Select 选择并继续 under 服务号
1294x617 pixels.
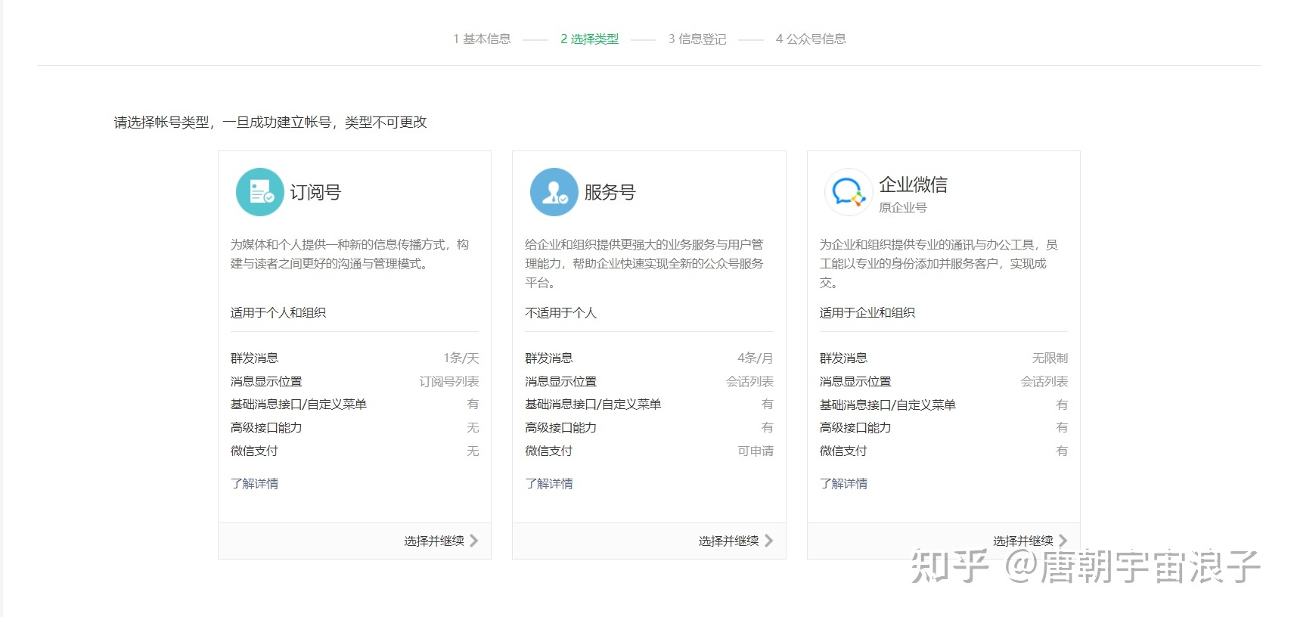pyautogui.click(x=728, y=541)
